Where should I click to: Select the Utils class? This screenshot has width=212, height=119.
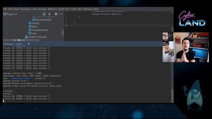[x=34, y=33]
